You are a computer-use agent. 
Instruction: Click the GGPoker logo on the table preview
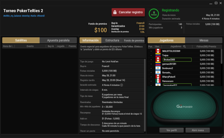tap(184, 106)
